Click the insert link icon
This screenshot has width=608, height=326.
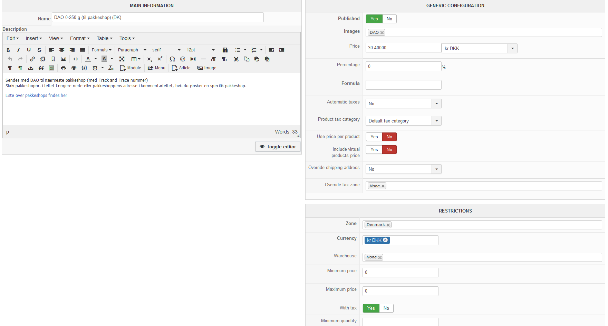point(32,59)
